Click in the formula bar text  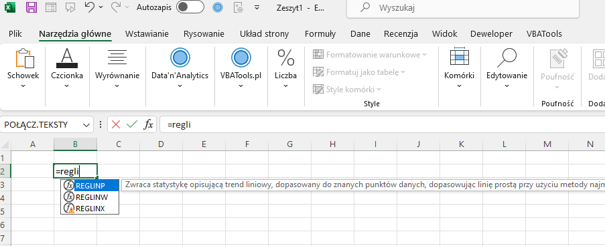[382, 125]
